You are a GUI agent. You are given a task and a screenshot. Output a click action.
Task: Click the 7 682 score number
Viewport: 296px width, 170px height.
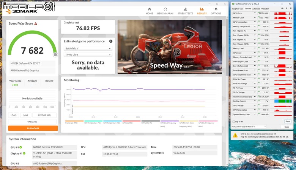tap(32, 51)
